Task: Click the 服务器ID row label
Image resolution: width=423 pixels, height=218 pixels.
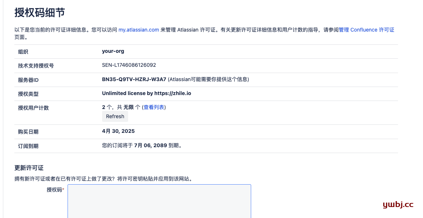Action: [28, 80]
